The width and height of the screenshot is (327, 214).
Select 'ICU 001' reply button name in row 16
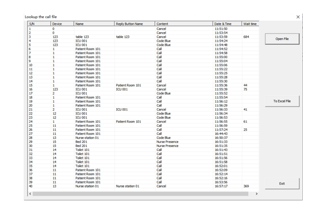[x=122, y=89]
